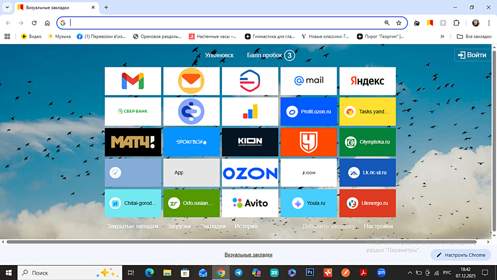Click the Windows search box Поиск
The image size is (497, 280).
[70, 273]
